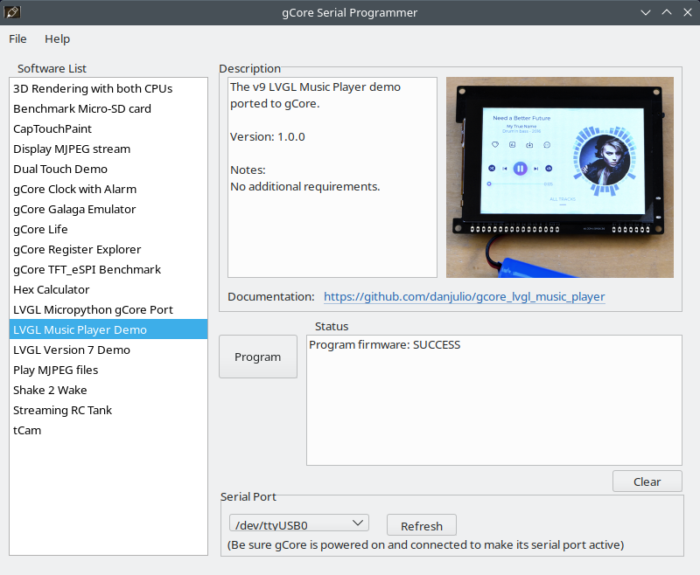The height and width of the screenshot is (575, 700).
Task: Select the Hex Calculator entry
Action: click(52, 289)
